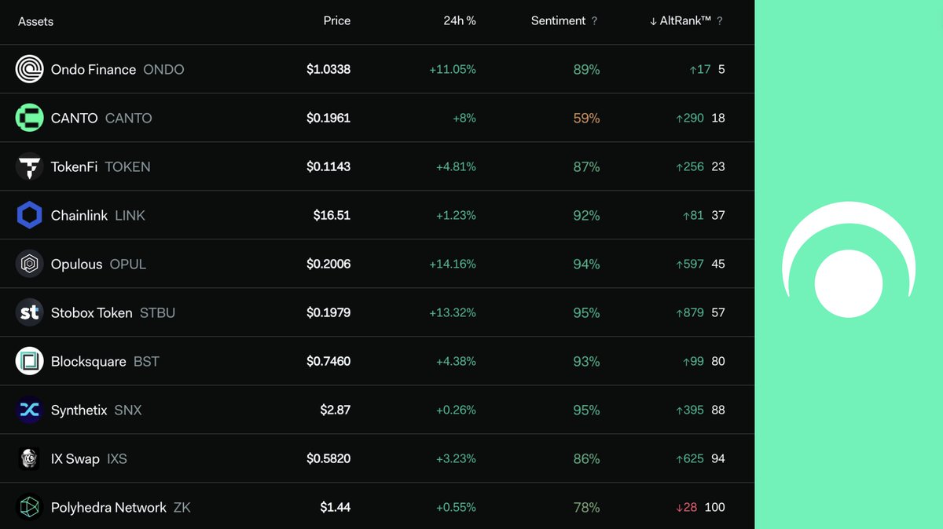Click the Blocksquare coin logo
The width and height of the screenshot is (943, 529).
tap(29, 361)
